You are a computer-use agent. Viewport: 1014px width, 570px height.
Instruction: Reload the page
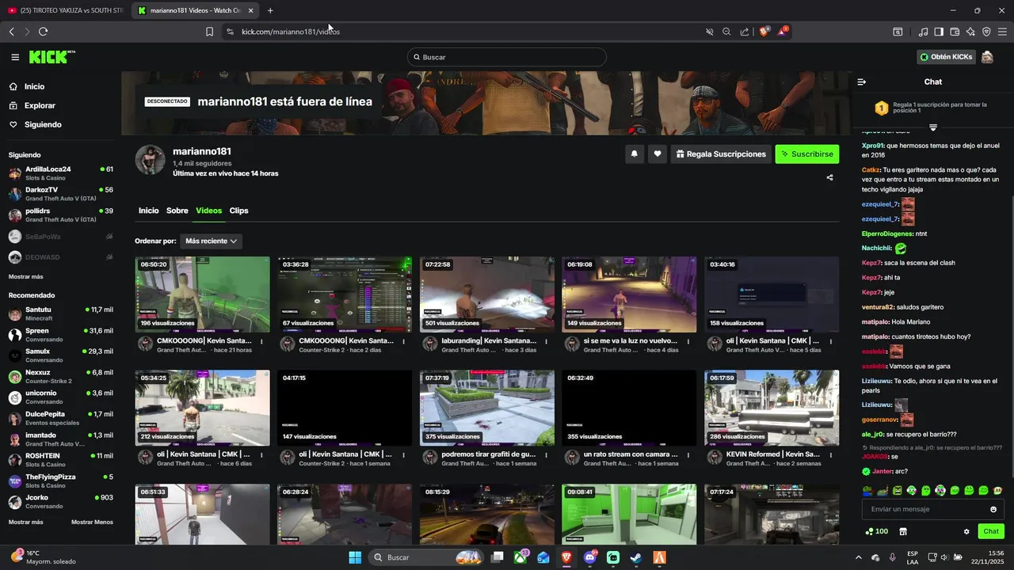(x=43, y=32)
